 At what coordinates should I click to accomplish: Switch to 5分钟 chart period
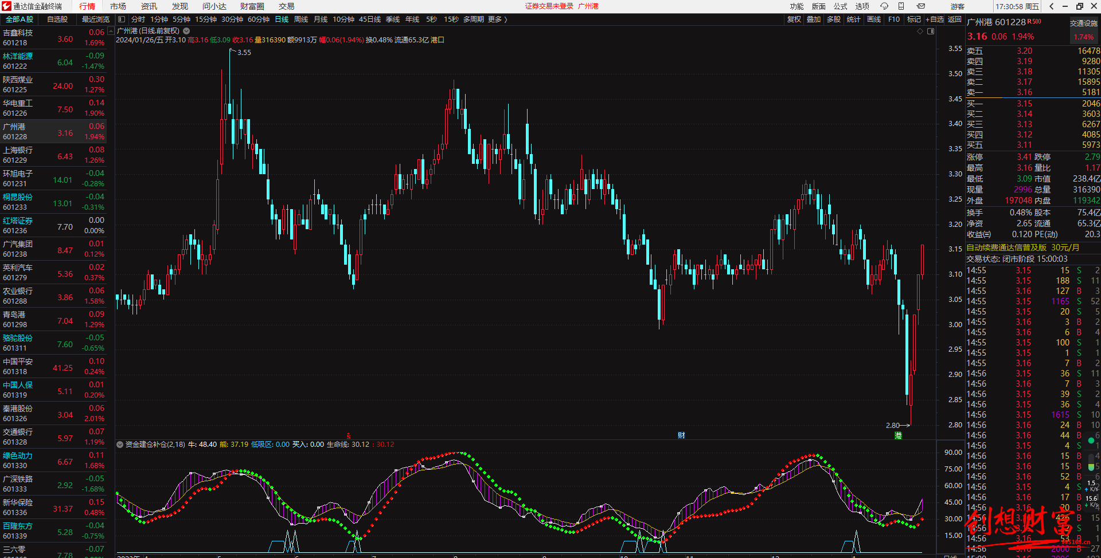(181, 19)
